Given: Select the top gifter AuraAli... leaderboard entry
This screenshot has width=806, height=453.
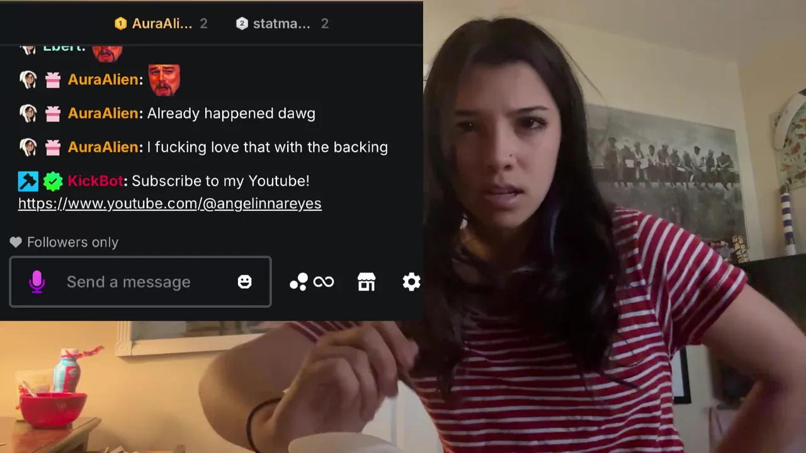Looking at the screenshot, I should pyautogui.click(x=161, y=24).
